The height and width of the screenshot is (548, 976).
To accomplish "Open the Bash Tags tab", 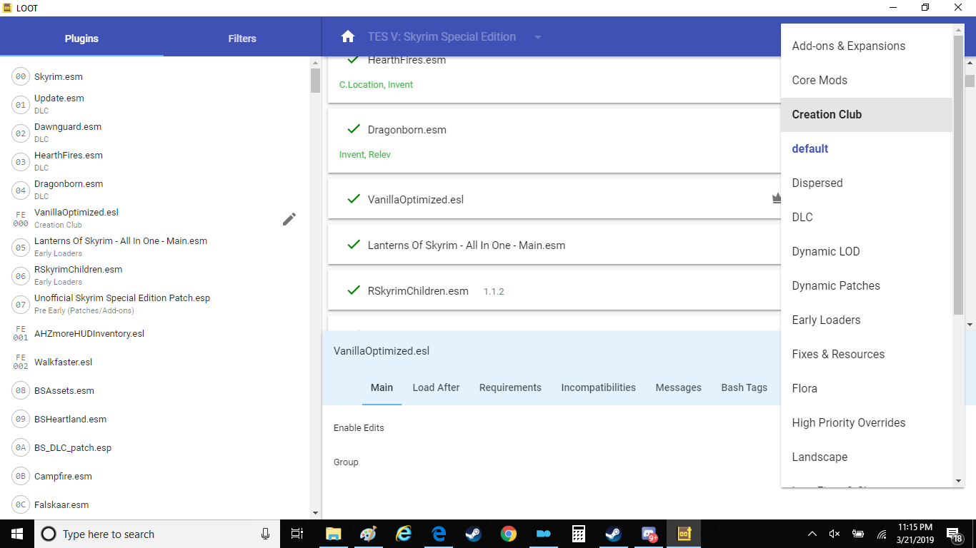I will (x=744, y=387).
